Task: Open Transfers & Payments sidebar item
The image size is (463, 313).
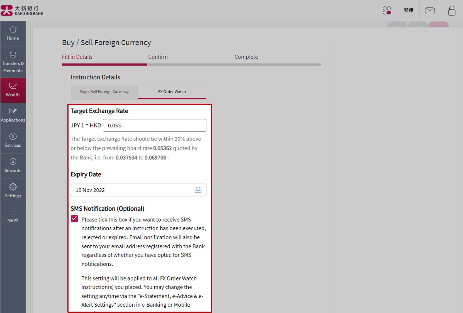Action: (13, 62)
